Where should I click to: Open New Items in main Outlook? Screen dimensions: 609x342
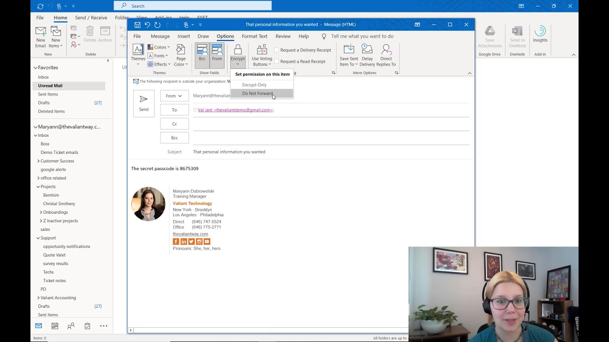[x=56, y=37]
